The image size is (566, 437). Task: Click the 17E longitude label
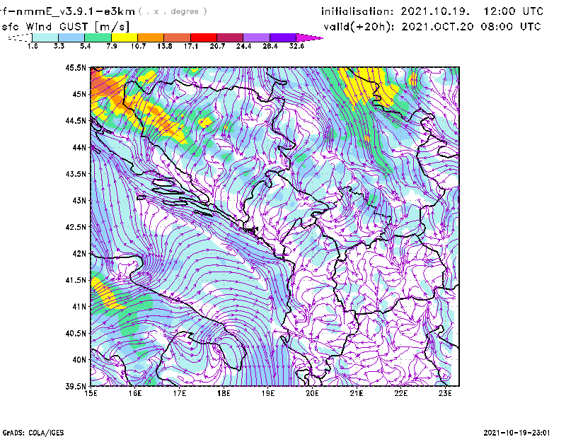click(180, 393)
